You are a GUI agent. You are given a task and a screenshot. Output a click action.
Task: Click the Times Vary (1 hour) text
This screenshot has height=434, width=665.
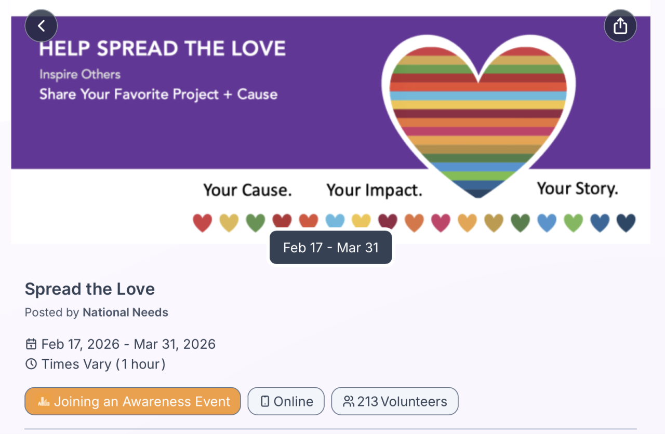[x=103, y=364]
